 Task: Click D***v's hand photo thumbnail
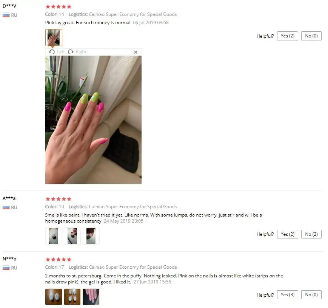pyautogui.click(x=54, y=37)
